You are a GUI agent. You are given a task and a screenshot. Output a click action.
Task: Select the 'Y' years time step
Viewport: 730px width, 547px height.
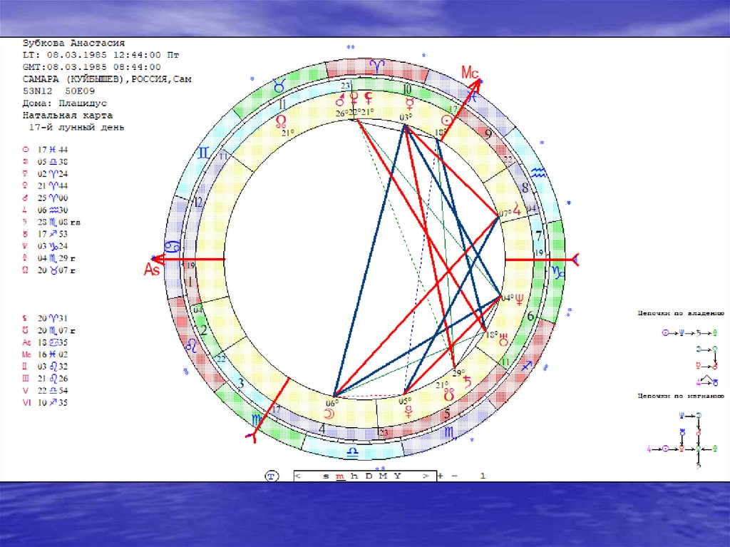(397, 476)
